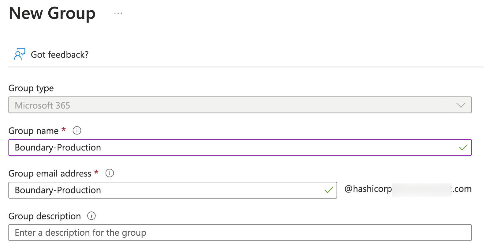Click the @hashicorp domain suffix text
This screenshot has height=247, width=484.
click(368, 189)
